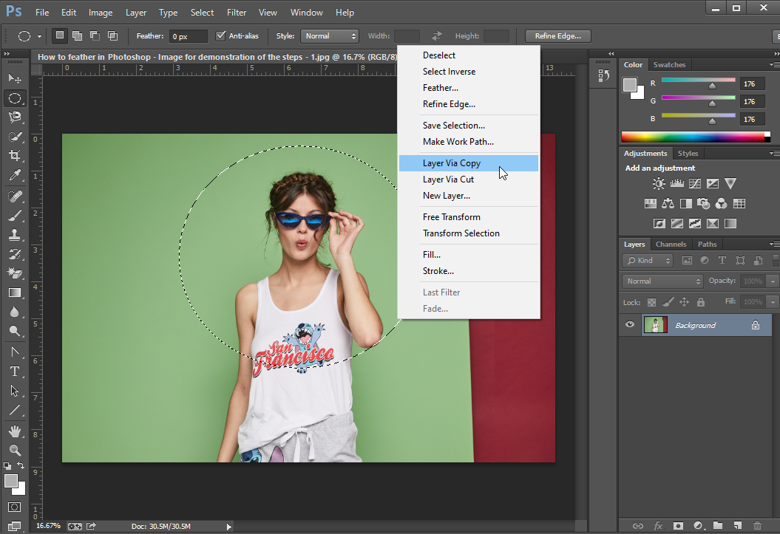Choose the Horizontal Type tool
The height and width of the screenshot is (534, 780).
coord(14,371)
